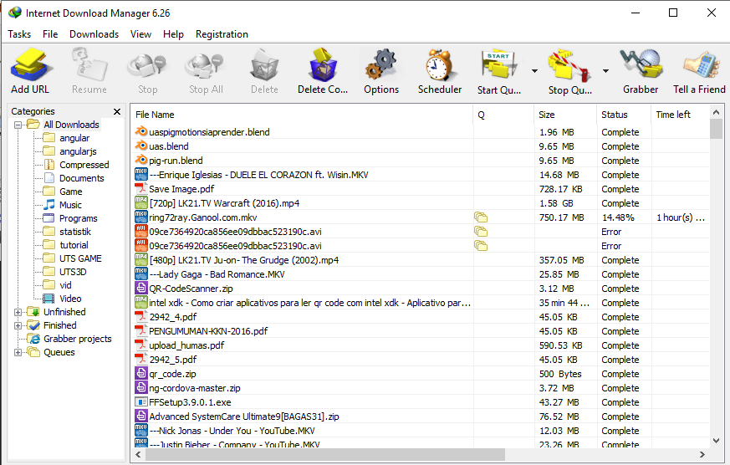Open the Grabber toolbar icon
Image resolution: width=730 pixels, height=465 pixels.
[641, 65]
